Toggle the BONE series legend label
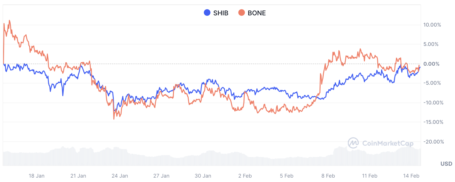The width and height of the screenshot is (455, 182). (x=256, y=13)
